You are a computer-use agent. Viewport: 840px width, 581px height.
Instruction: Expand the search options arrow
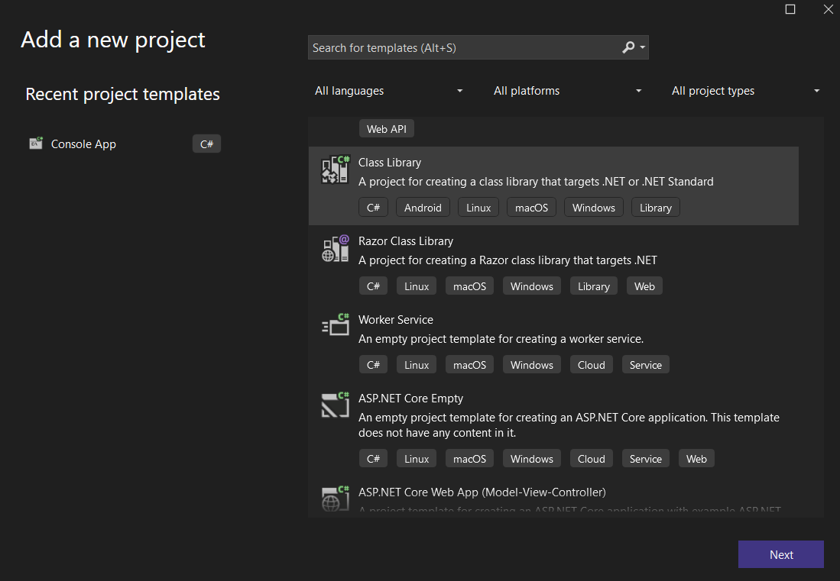click(643, 47)
